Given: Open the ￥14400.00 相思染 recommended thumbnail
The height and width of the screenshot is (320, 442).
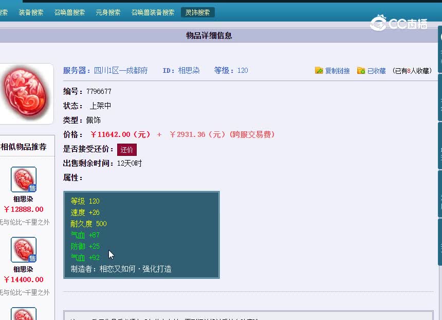Looking at the screenshot, I should [24, 250].
